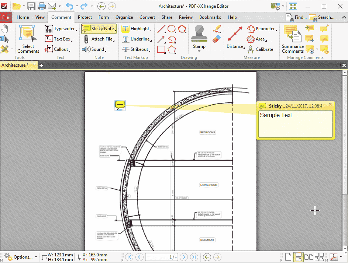Pick the Eraser tool in Drawing group
Screen dimensions: 348x263
(217, 39)
